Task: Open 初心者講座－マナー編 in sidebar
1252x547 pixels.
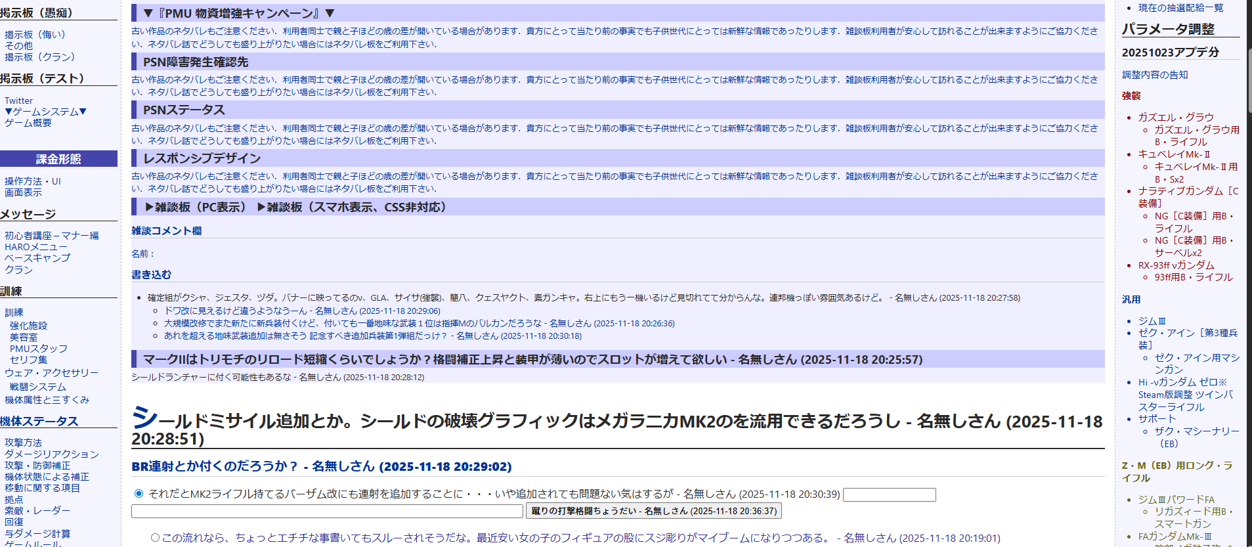Action: coord(52,235)
